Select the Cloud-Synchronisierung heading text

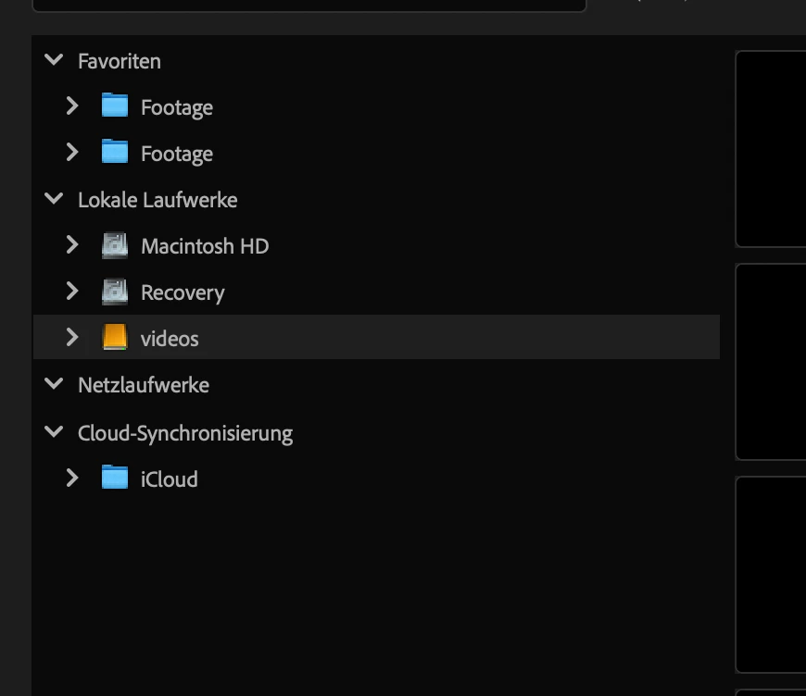click(x=185, y=434)
